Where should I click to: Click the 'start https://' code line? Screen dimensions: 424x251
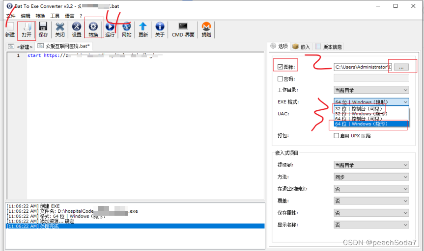click(95, 55)
